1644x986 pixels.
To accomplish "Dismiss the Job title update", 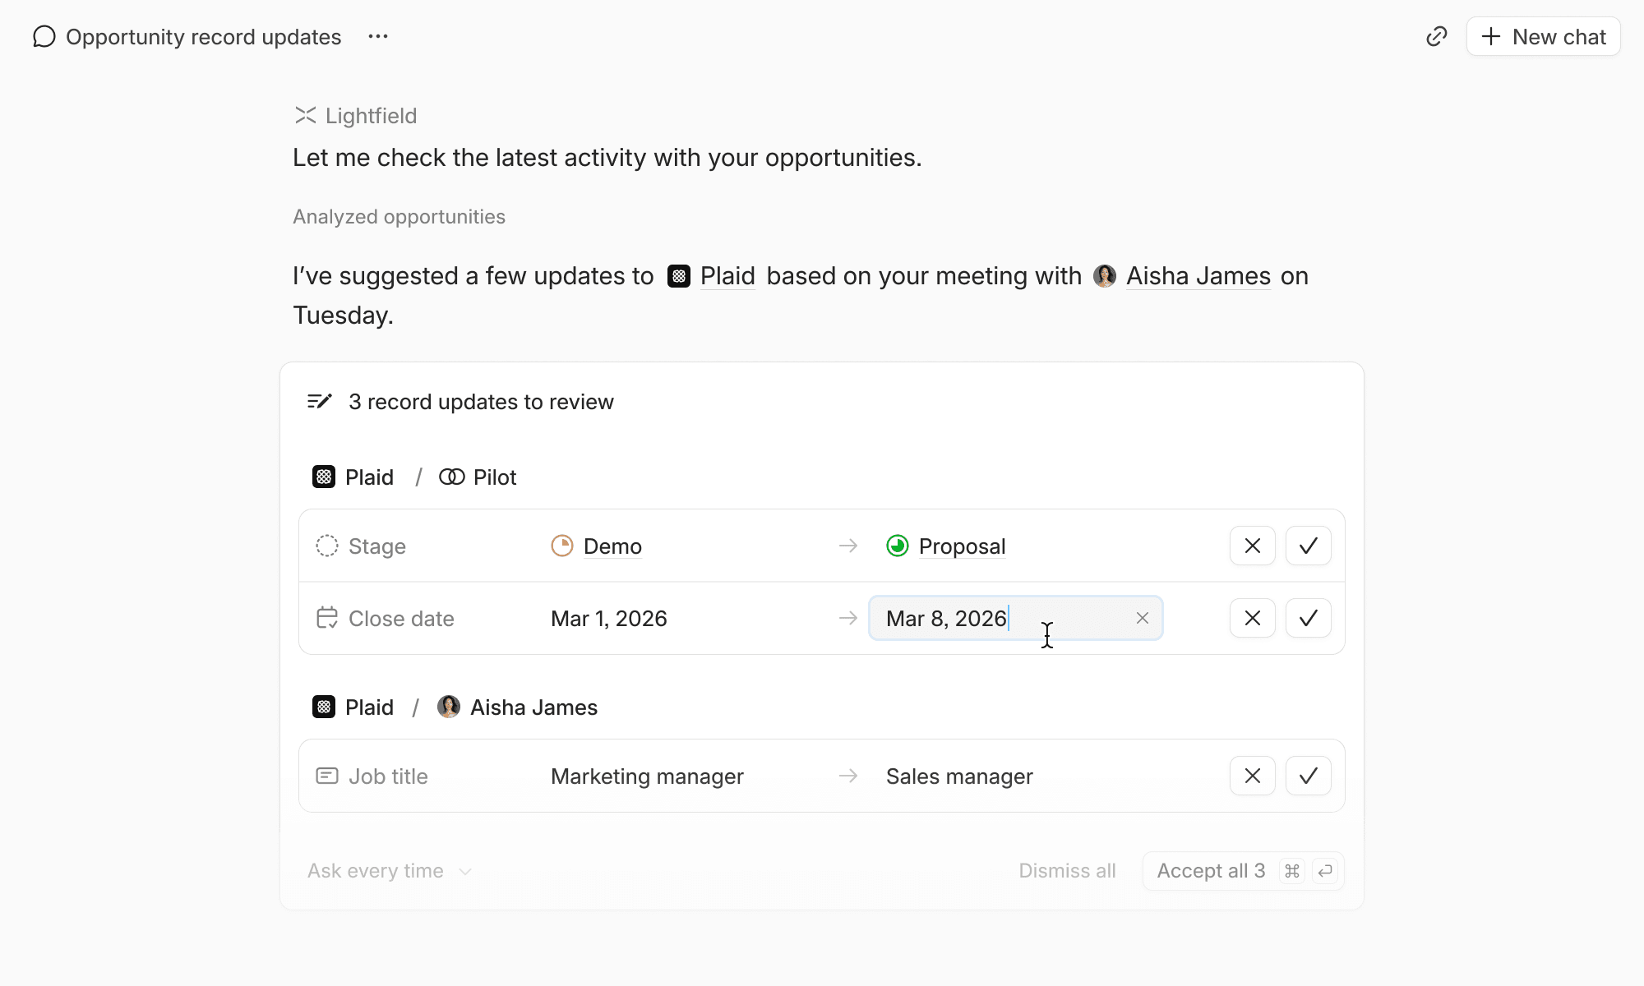I will 1252,776.
